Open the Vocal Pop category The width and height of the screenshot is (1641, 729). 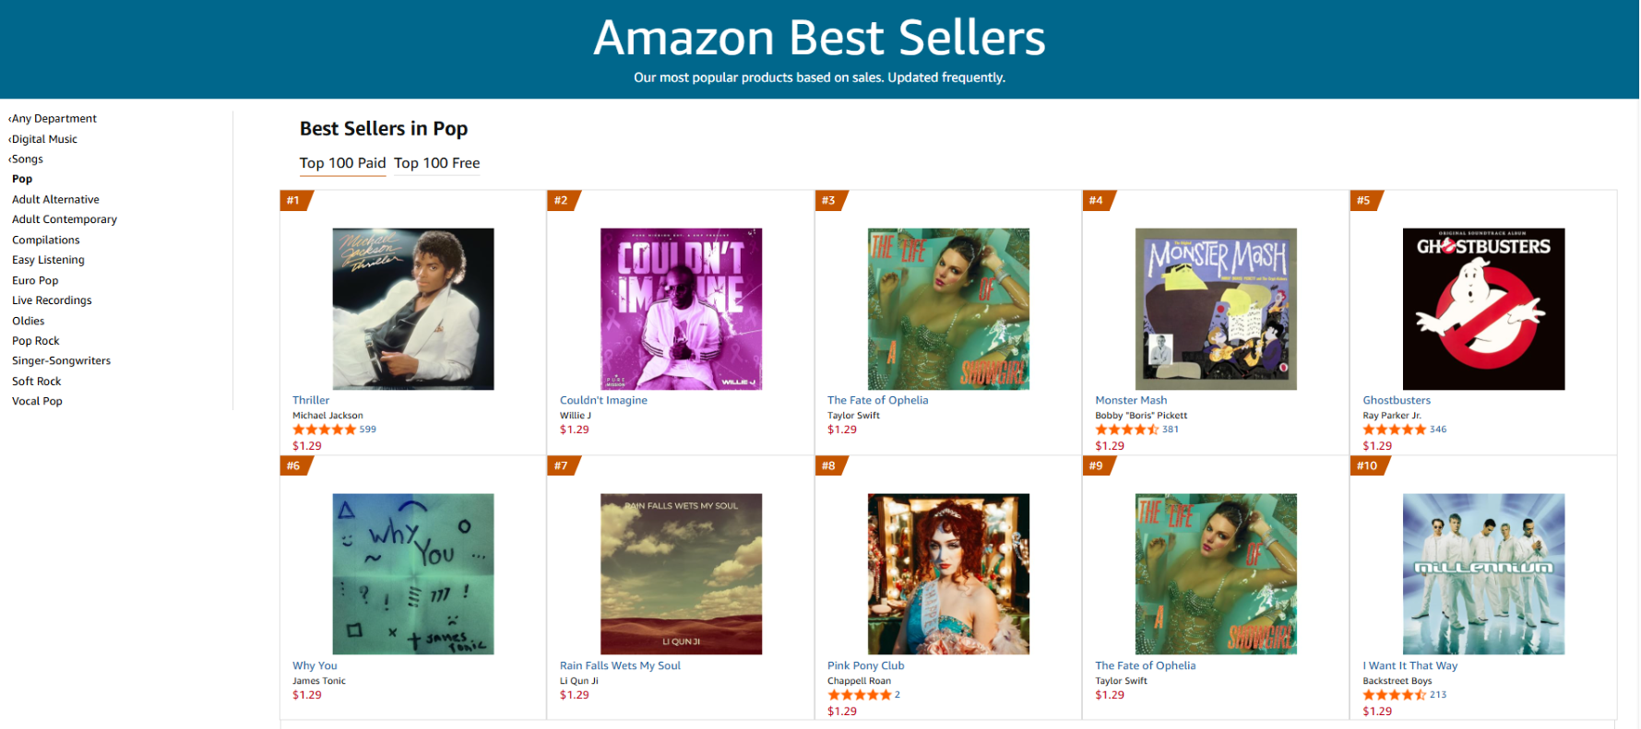37,402
